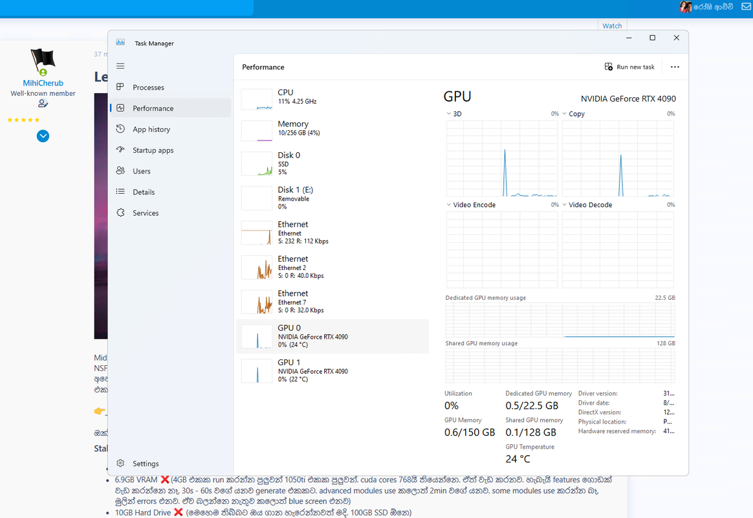This screenshot has height=518, width=753.
Task: Open the Task Manager hamburger navigation menu
Action: 120,66
